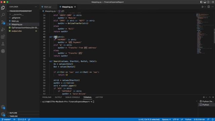Switch to DEBUG CONSOLE tab
Viewport: 215px width, 121px height.
[73, 97]
